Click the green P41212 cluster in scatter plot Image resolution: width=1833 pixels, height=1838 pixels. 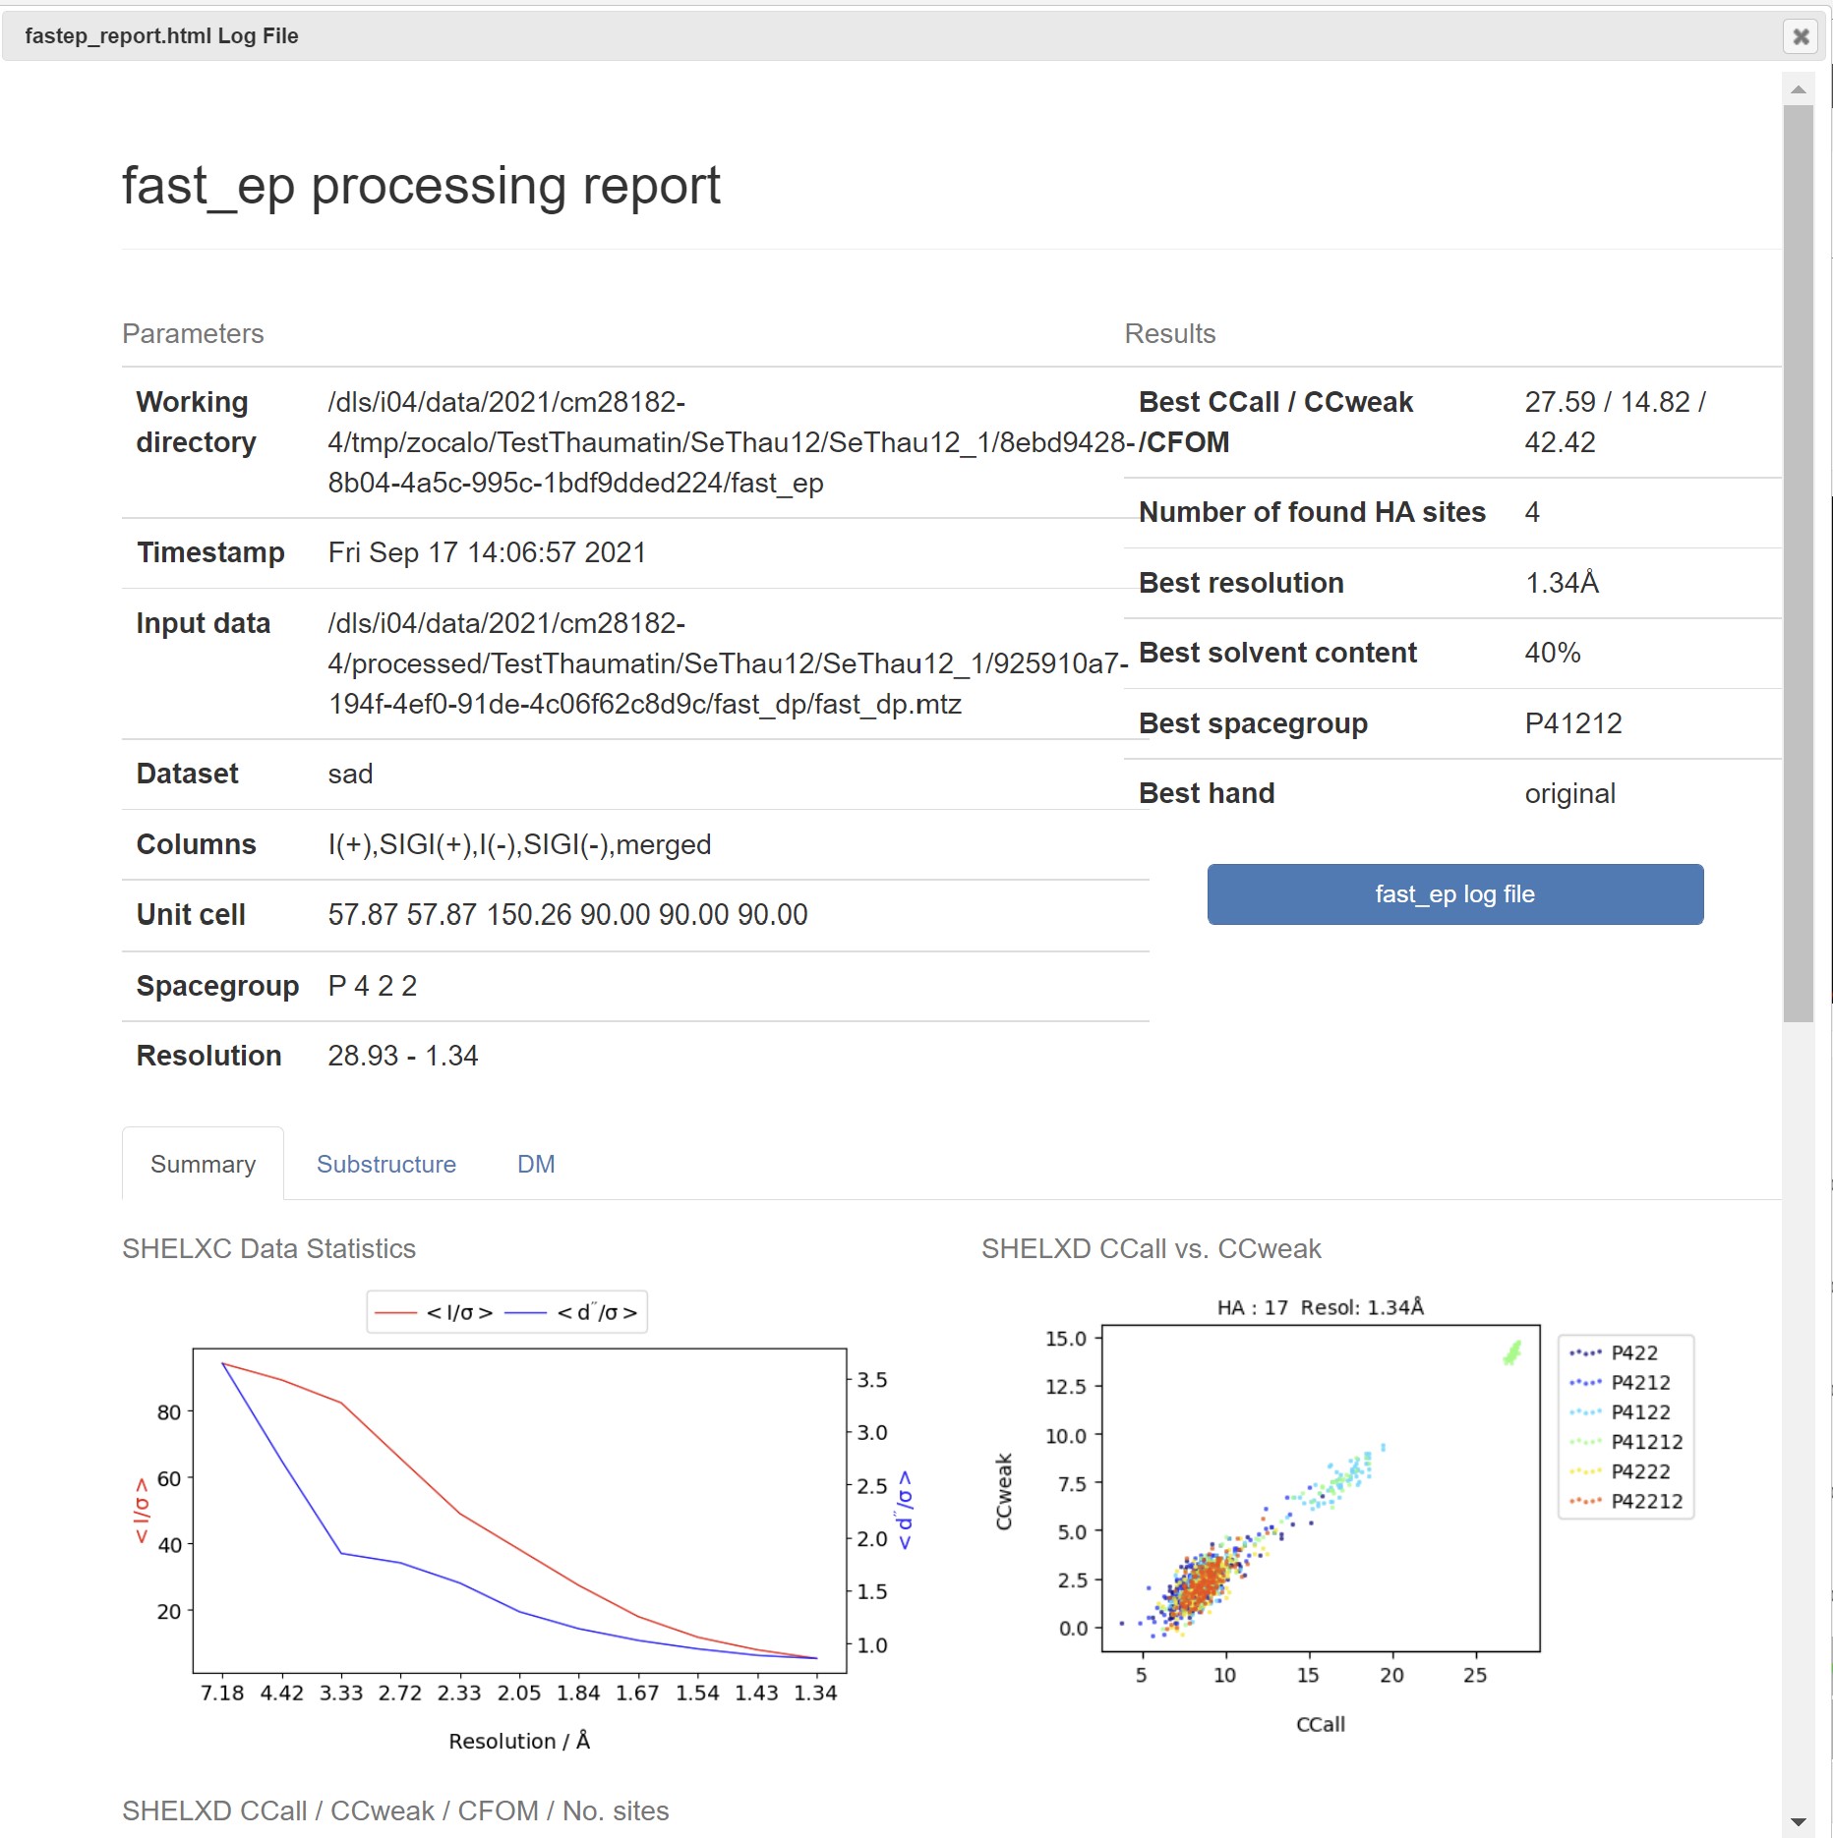pos(1512,1353)
